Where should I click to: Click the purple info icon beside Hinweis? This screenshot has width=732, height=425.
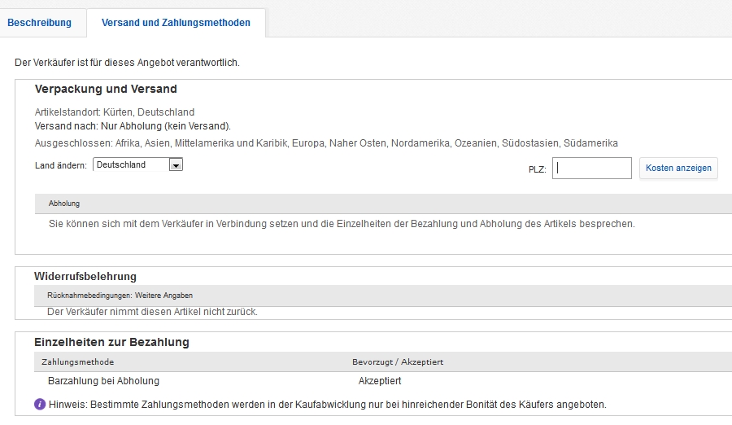pos(40,404)
